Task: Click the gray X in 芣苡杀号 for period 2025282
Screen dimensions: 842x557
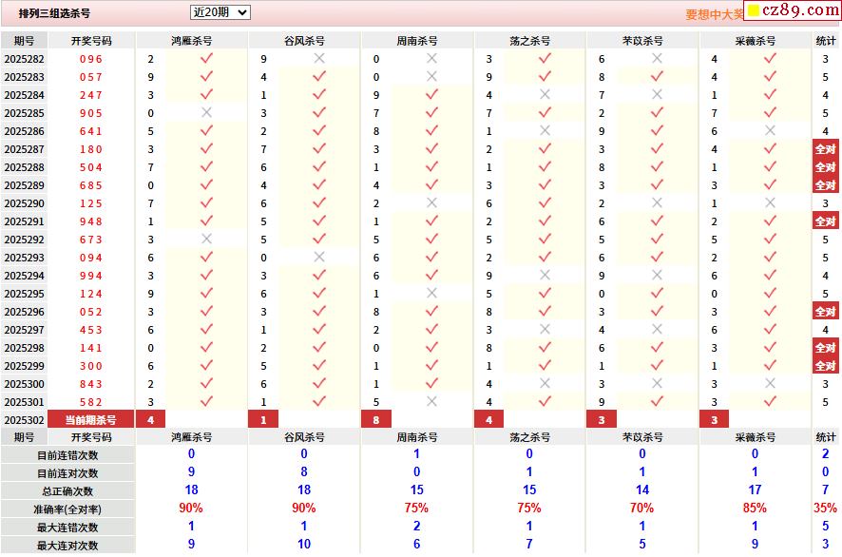Action: click(657, 59)
